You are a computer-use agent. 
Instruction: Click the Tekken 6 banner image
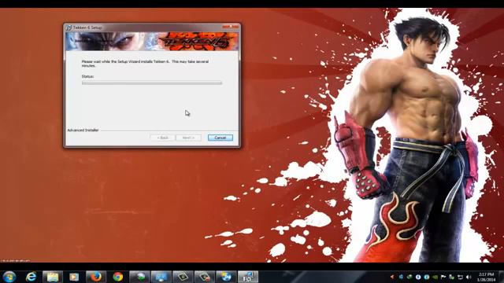[152, 42]
